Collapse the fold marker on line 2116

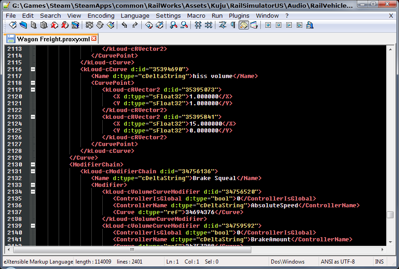tap(33, 69)
